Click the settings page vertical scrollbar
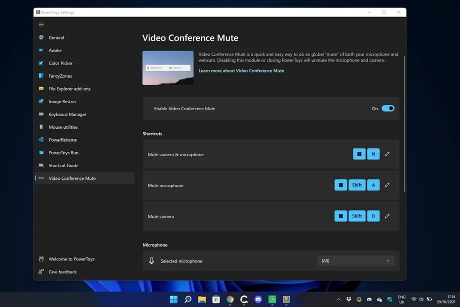The image size is (460, 307). pyautogui.click(x=404, y=123)
